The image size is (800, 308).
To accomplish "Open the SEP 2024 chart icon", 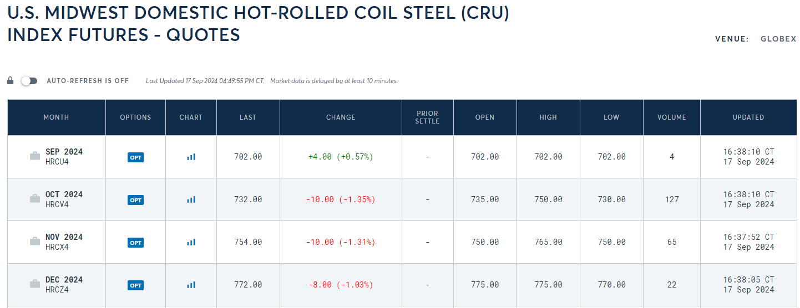I will tap(191, 157).
